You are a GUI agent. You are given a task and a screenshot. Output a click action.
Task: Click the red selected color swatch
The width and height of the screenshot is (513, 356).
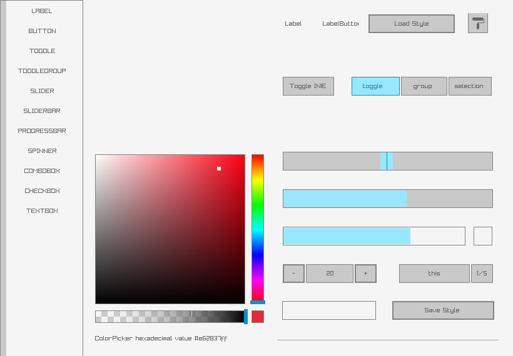point(258,317)
